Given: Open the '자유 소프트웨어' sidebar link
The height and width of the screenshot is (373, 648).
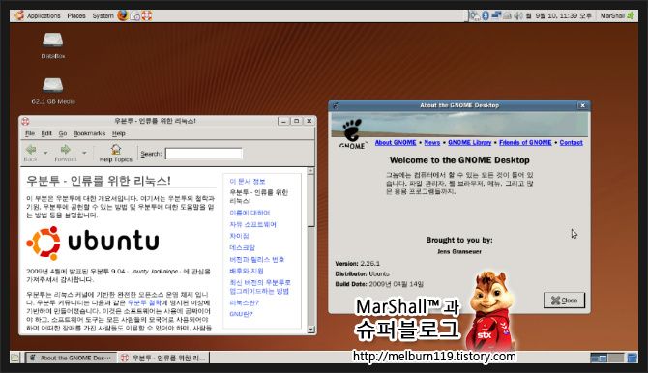Looking at the screenshot, I should click(253, 224).
